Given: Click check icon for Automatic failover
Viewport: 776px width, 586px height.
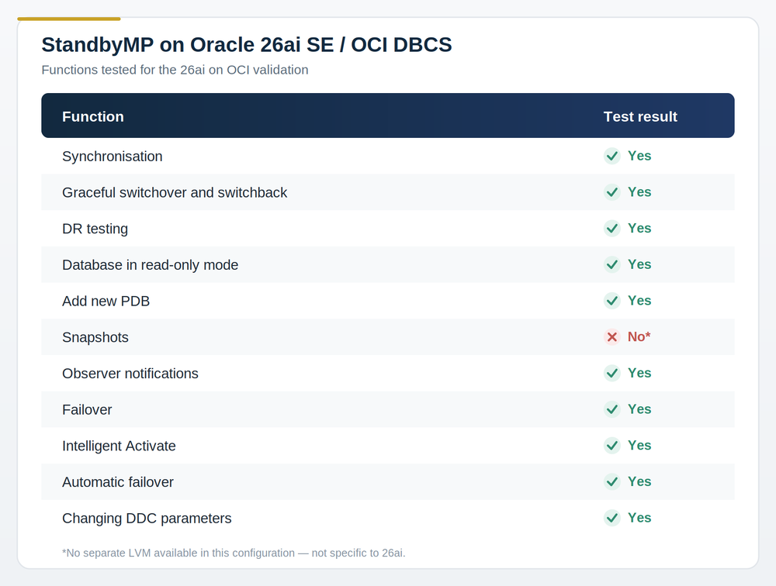Looking at the screenshot, I should (x=612, y=481).
